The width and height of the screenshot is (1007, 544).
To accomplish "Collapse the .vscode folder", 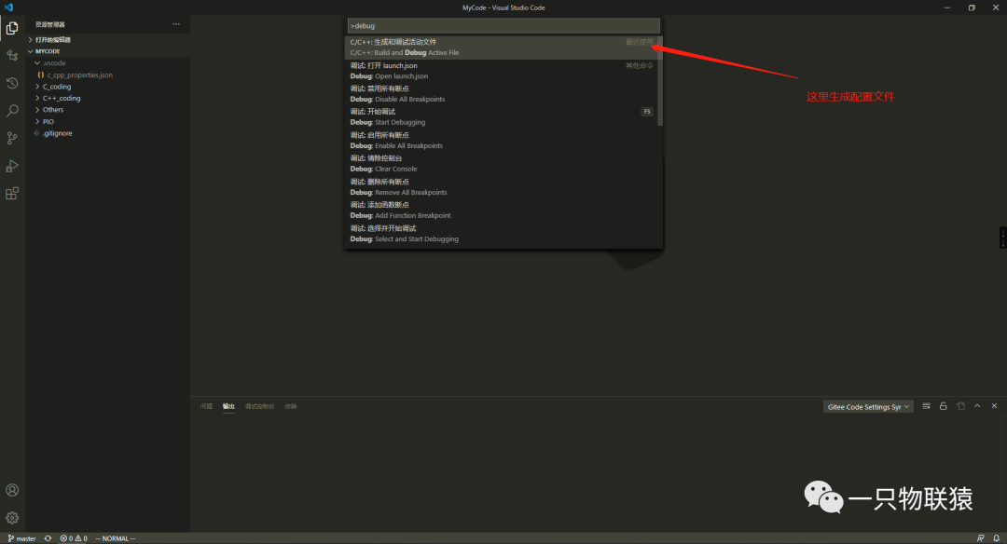I will (54, 62).
